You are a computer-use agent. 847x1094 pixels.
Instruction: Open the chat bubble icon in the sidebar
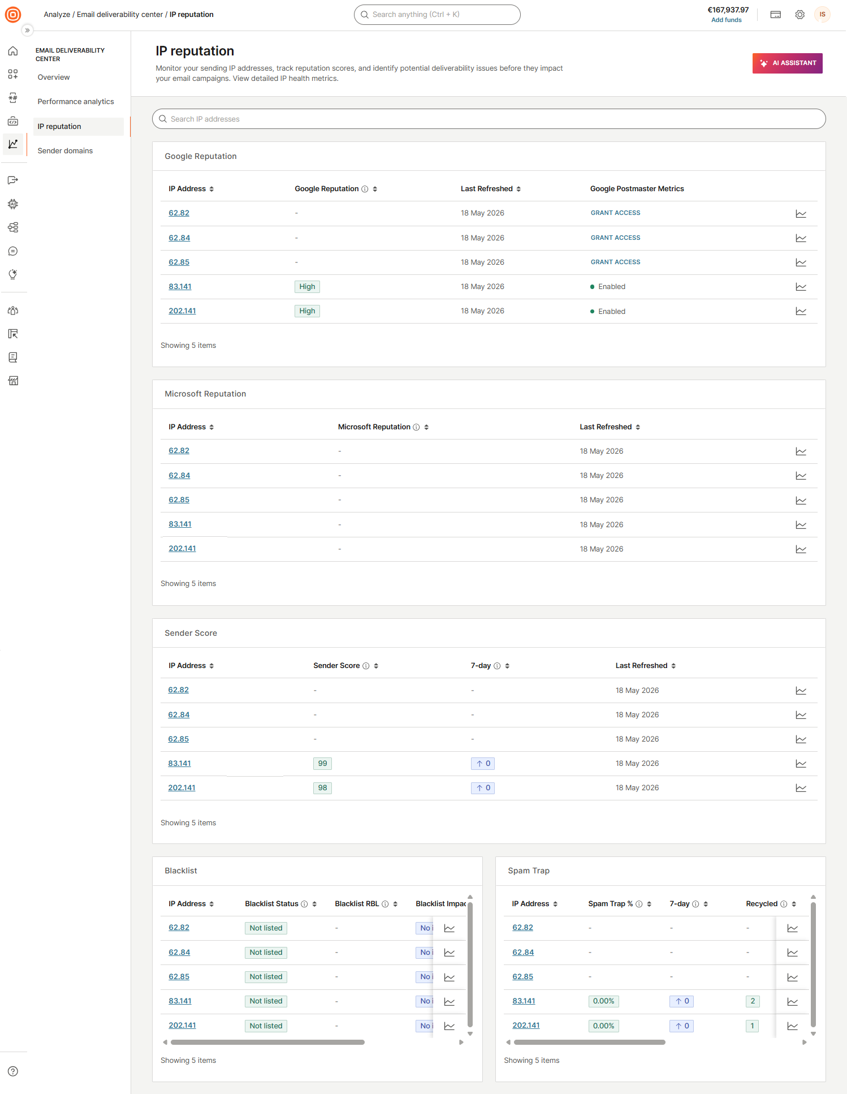(x=13, y=251)
